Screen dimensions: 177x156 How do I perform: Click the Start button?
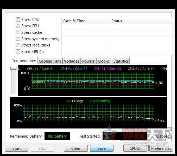click(x=17, y=148)
